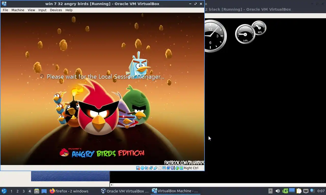Click the USB devices status icon
Viewport: 326px width, 195px height.
tap(155, 168)
